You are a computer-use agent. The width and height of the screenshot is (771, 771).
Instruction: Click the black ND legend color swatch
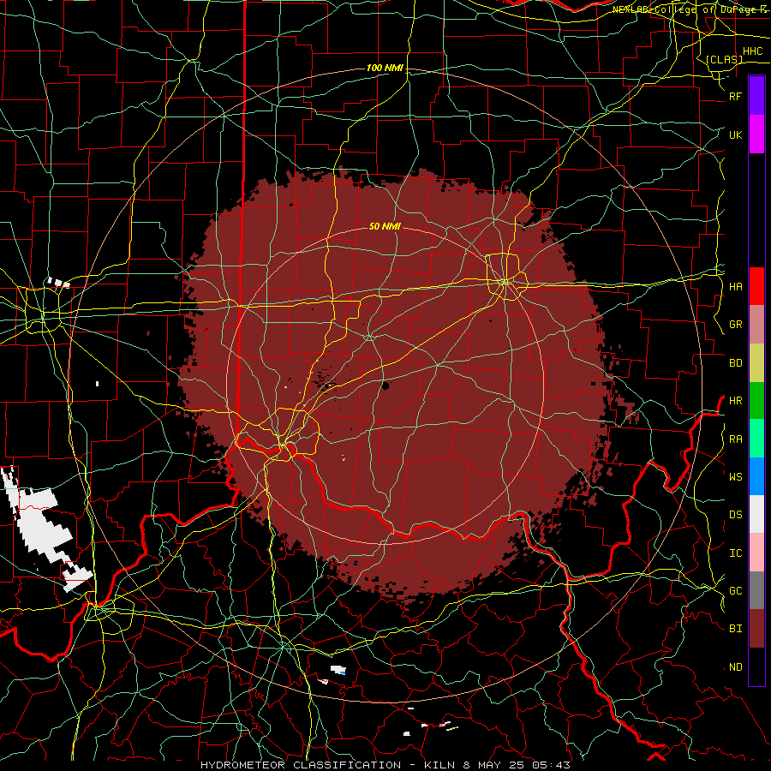click(x=756, y=666)
